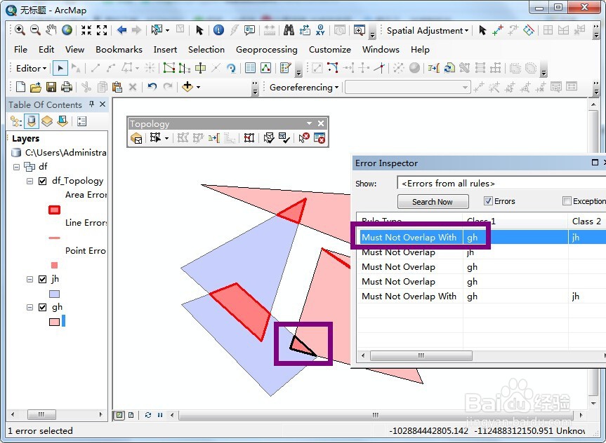Select the Edit tool arrow
Image resolution: width=606 pixels, height=443 pixels.
click(60, 68)
